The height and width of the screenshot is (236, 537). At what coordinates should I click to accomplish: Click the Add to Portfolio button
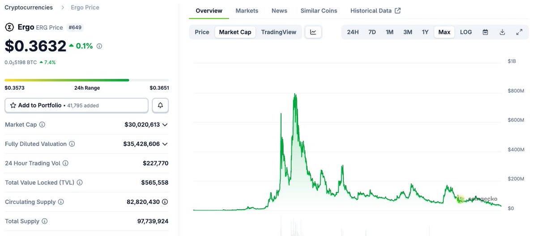tap(77, 105)
